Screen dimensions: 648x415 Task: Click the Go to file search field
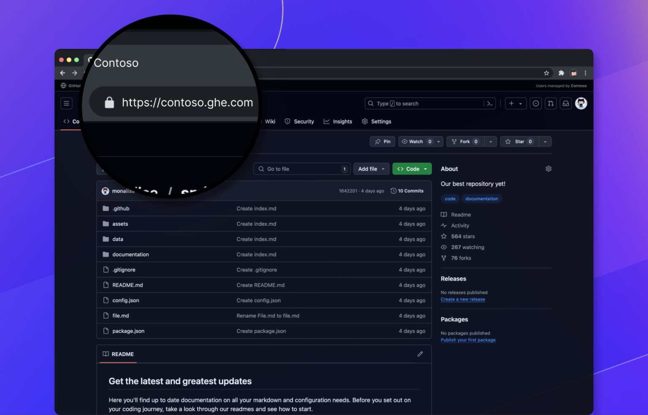pyautogui.click(x=301, y=169)
